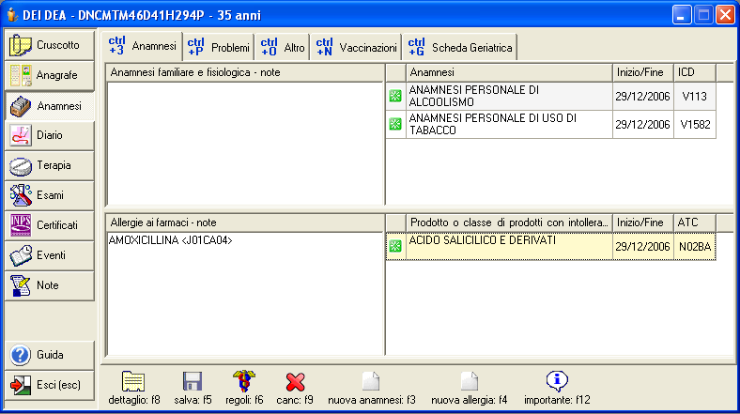Open Certificati from the sidebar
Viewport: 740px width, 414px height.
50,225
